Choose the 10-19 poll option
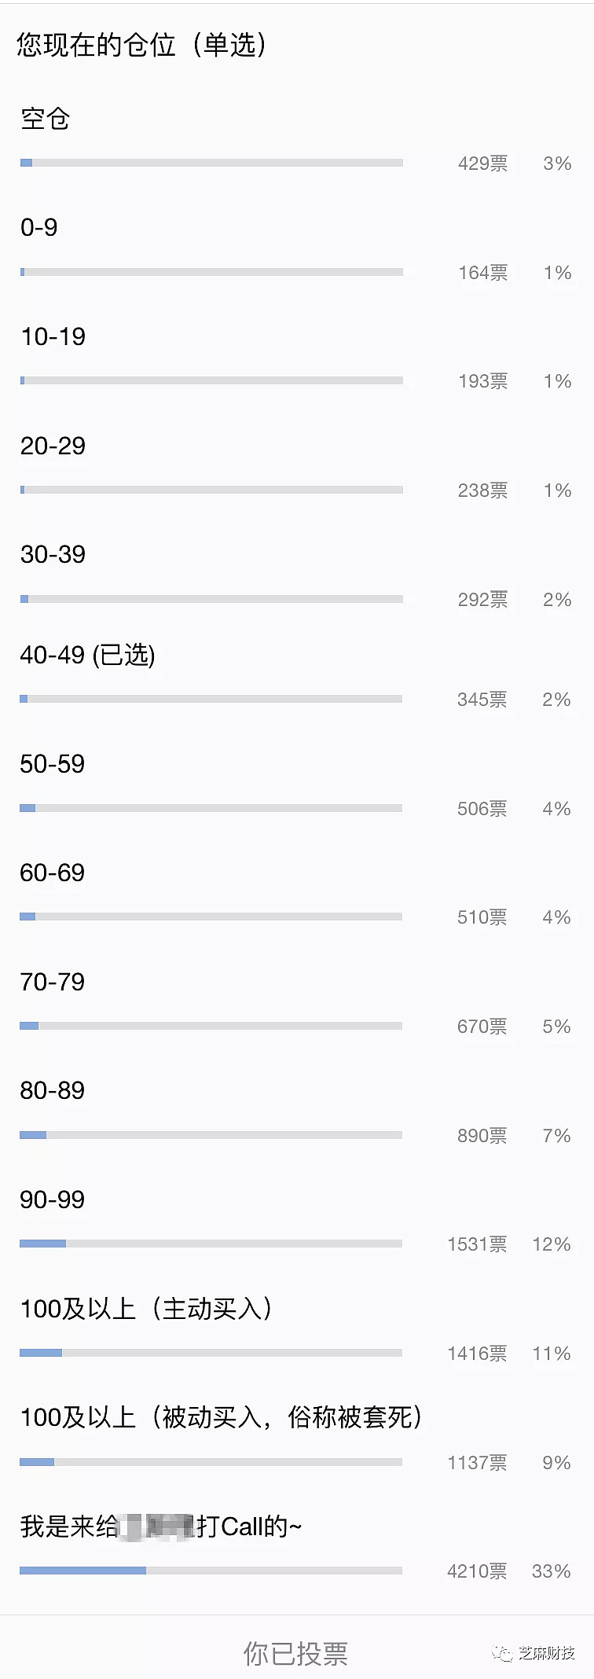 pyautogui.click(x=53, y=337)
